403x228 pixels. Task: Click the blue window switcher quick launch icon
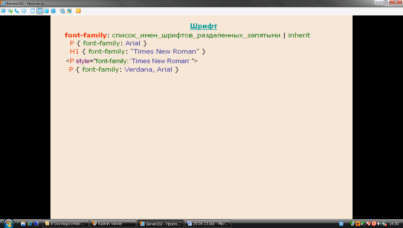(37, 224)
